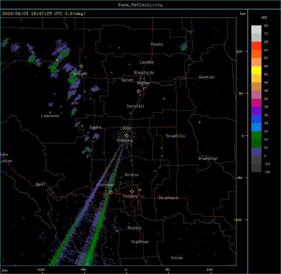The height and width of the screenshot is (274, 281).
Task: Click the yellow marker between Olds and Didsbury
Action: click(x=126, y=136)
